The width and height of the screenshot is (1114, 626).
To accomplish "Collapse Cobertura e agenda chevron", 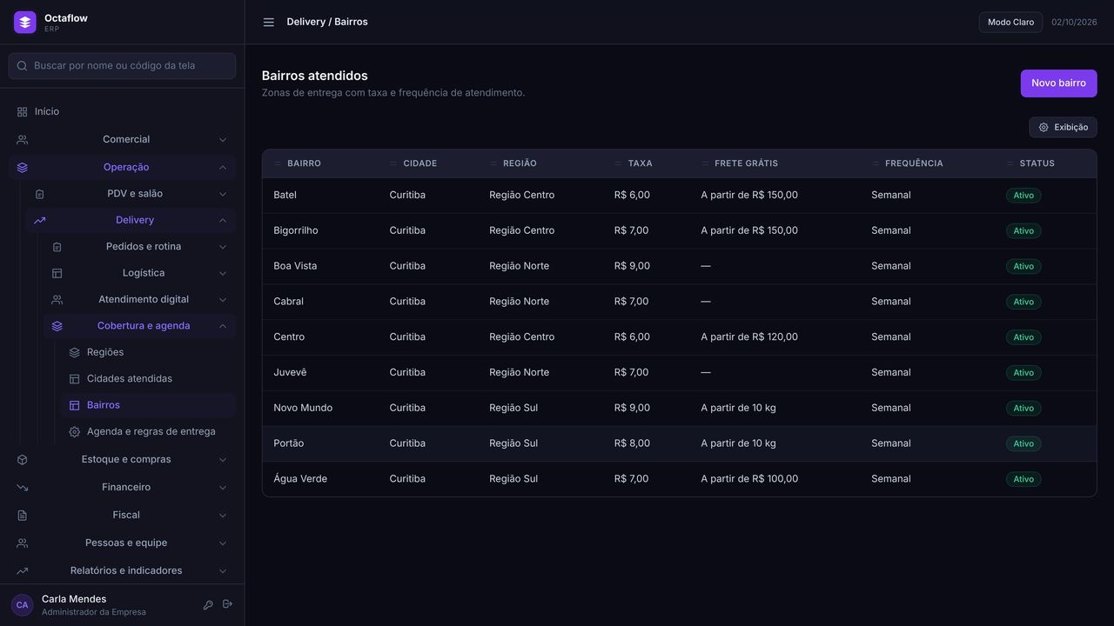I will [223, 326].
